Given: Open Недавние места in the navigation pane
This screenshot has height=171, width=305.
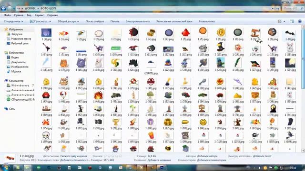Looking at the screenshot, I should (21, 39).
